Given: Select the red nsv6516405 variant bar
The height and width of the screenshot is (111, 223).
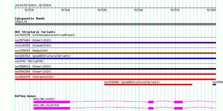Looking at the screenshot, I should click(116, 79).
